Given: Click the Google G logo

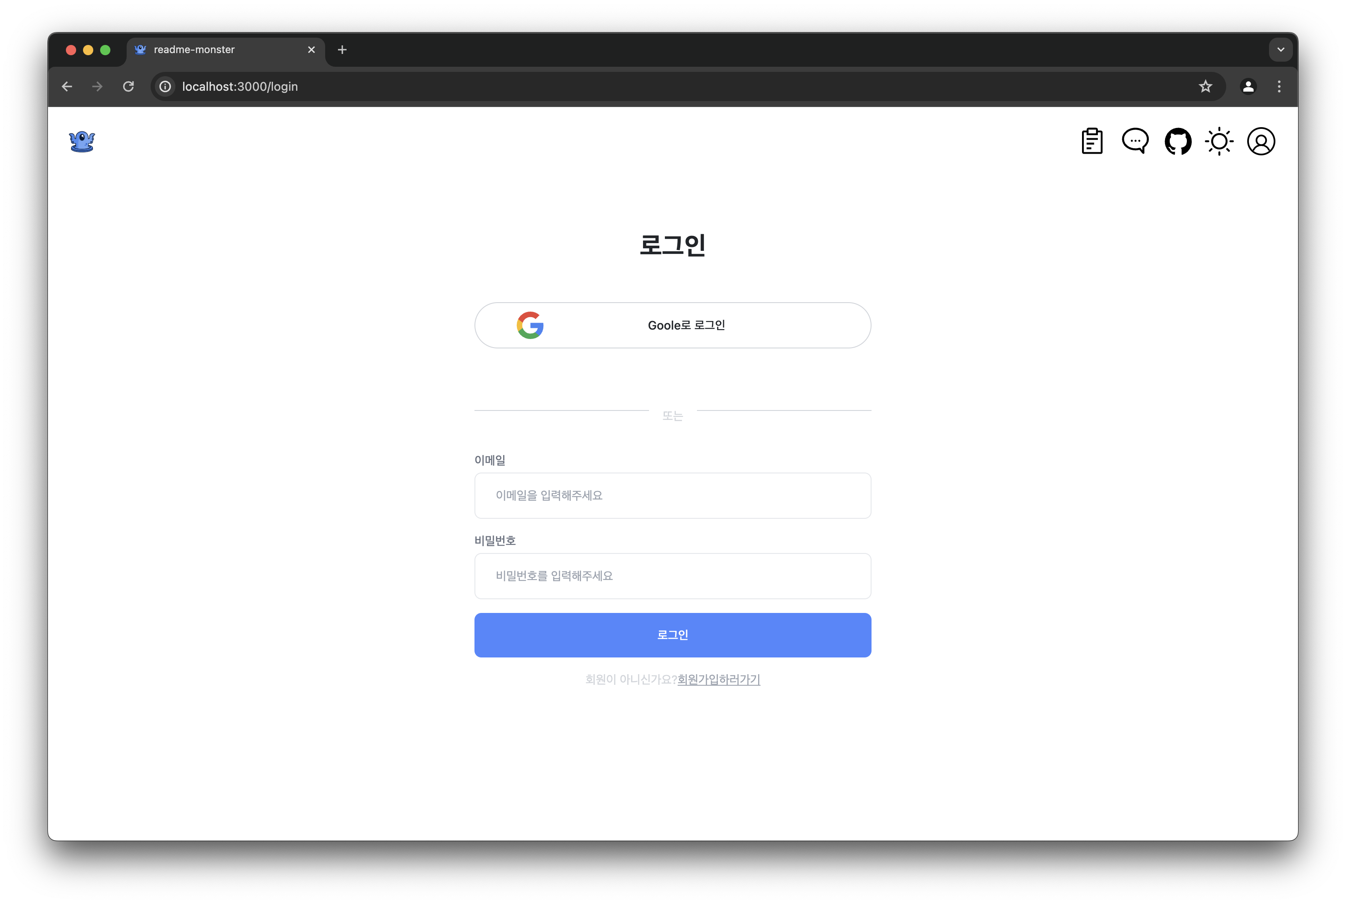Looking at the screenshot, I should pyautogui.click(x=530, y=325).
